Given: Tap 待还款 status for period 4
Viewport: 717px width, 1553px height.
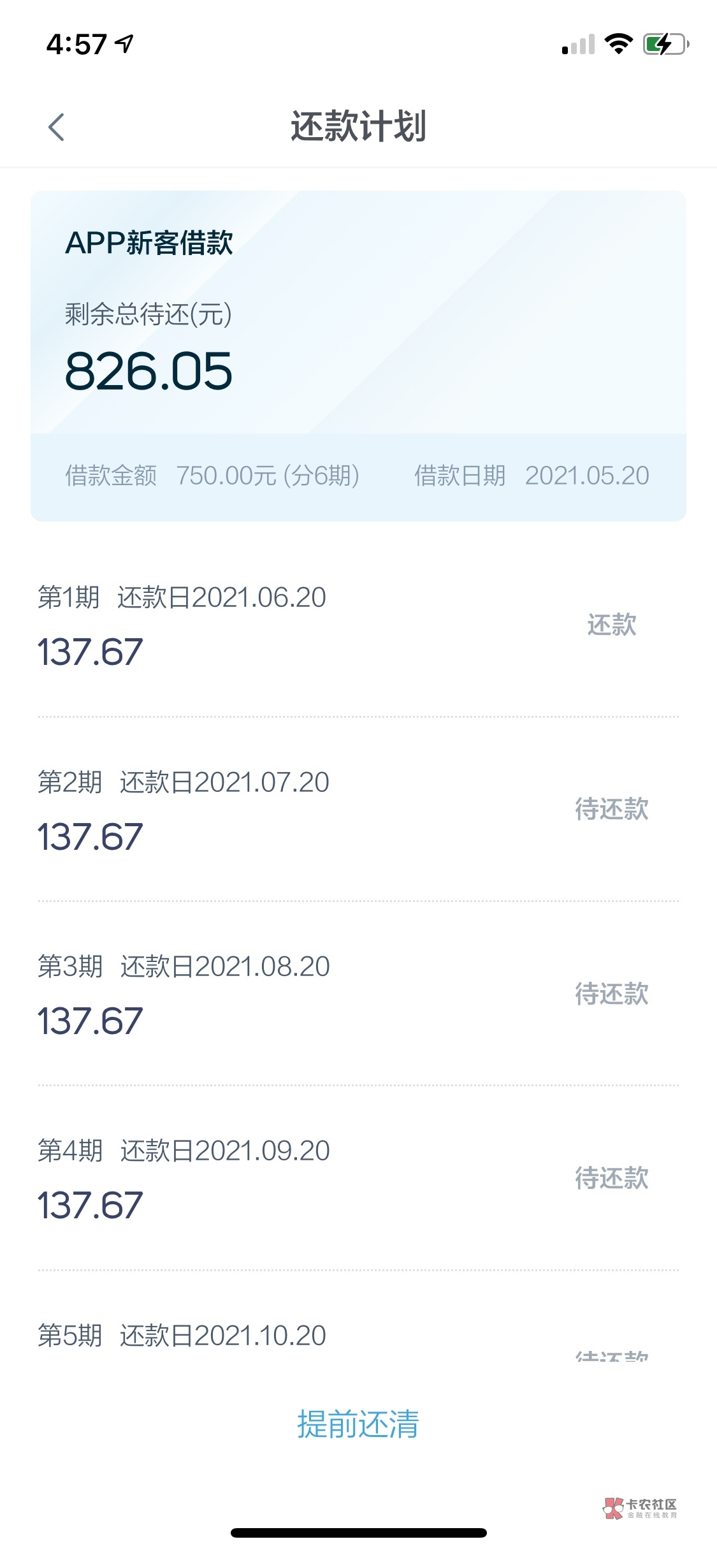Looking at the screenshot, I should click(x=611, y=1178).
